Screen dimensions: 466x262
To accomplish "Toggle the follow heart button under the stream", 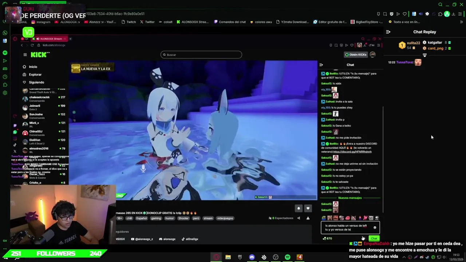I will 308,208.
